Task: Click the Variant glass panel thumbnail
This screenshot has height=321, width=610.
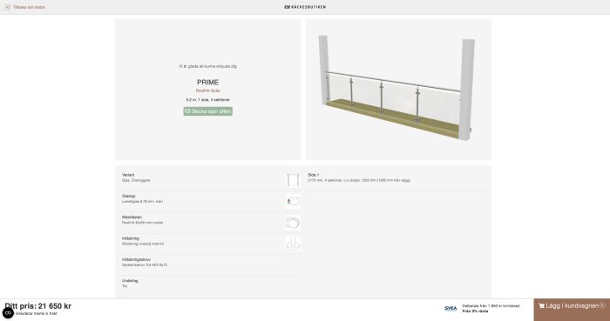Action: click(x=293, y=180)
